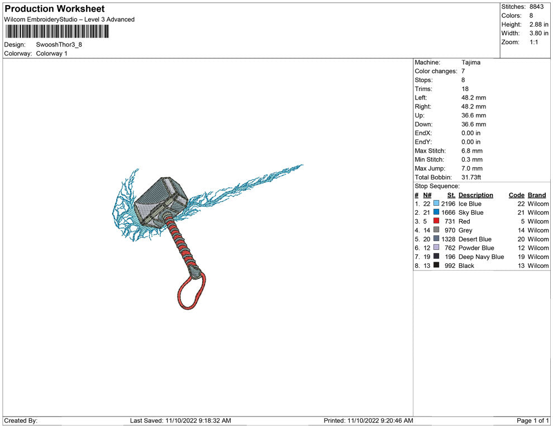
Task: Click the Code column header
Action: coord(517,195)
